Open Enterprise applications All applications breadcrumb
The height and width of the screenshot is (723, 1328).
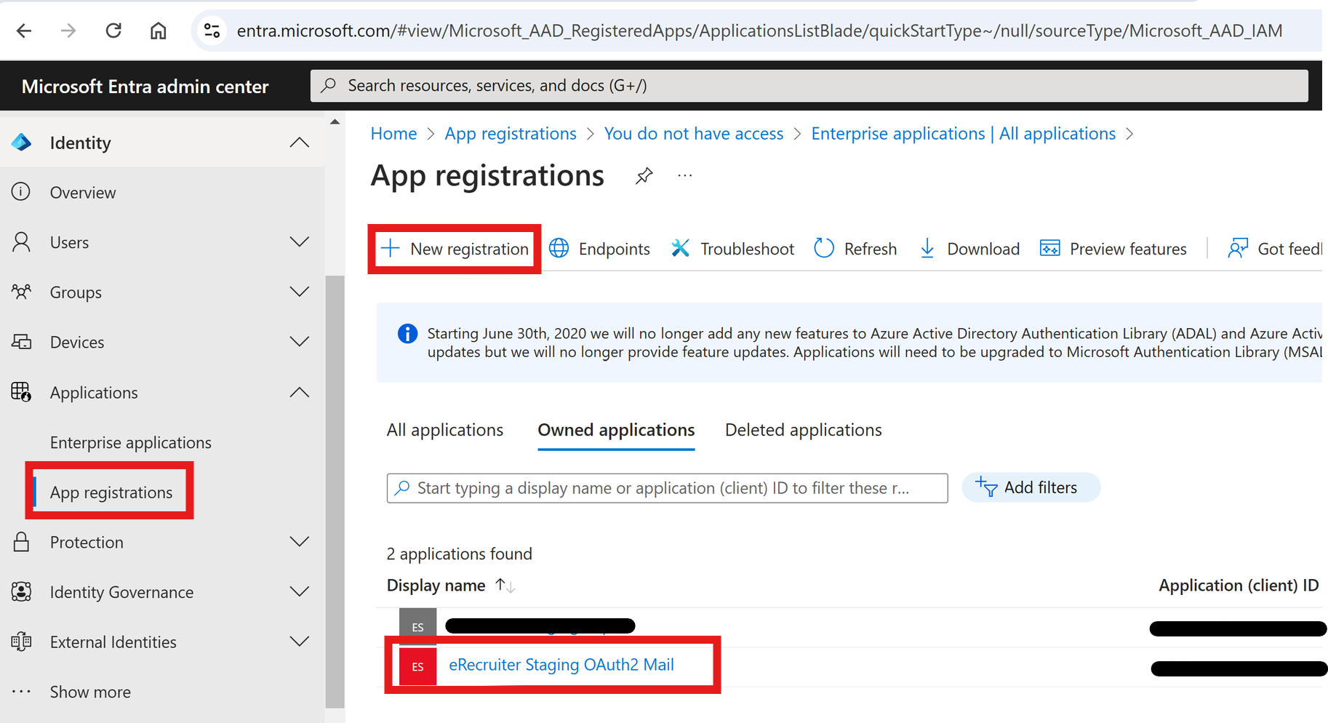pyautogui.click(x=964, y=134)
